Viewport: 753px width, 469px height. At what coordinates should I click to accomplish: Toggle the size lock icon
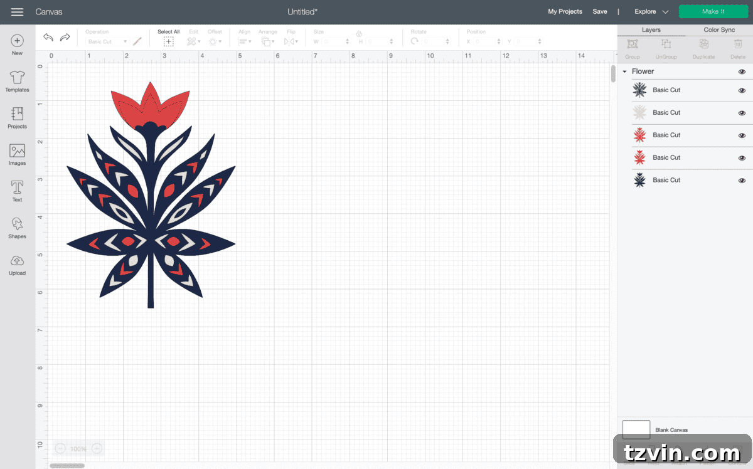pyautogui.click(x=359, y=34)
